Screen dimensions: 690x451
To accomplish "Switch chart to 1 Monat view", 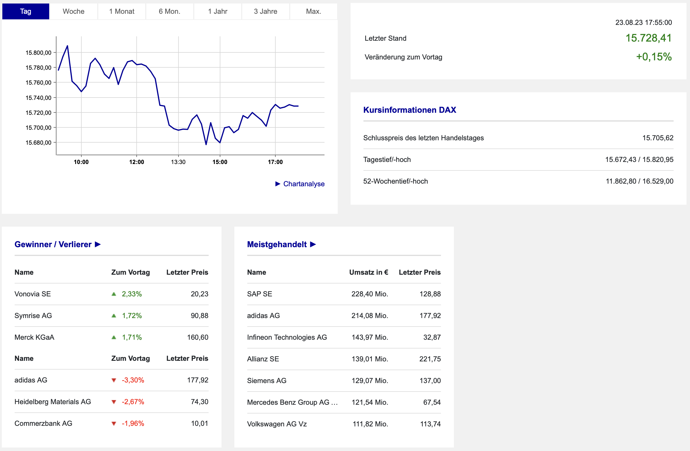I will (122, 11).
